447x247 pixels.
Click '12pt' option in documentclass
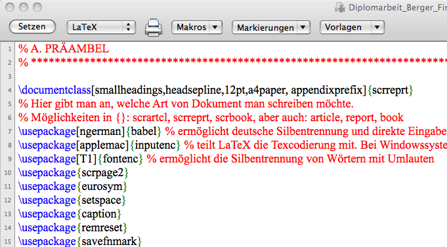coord(235,90)
